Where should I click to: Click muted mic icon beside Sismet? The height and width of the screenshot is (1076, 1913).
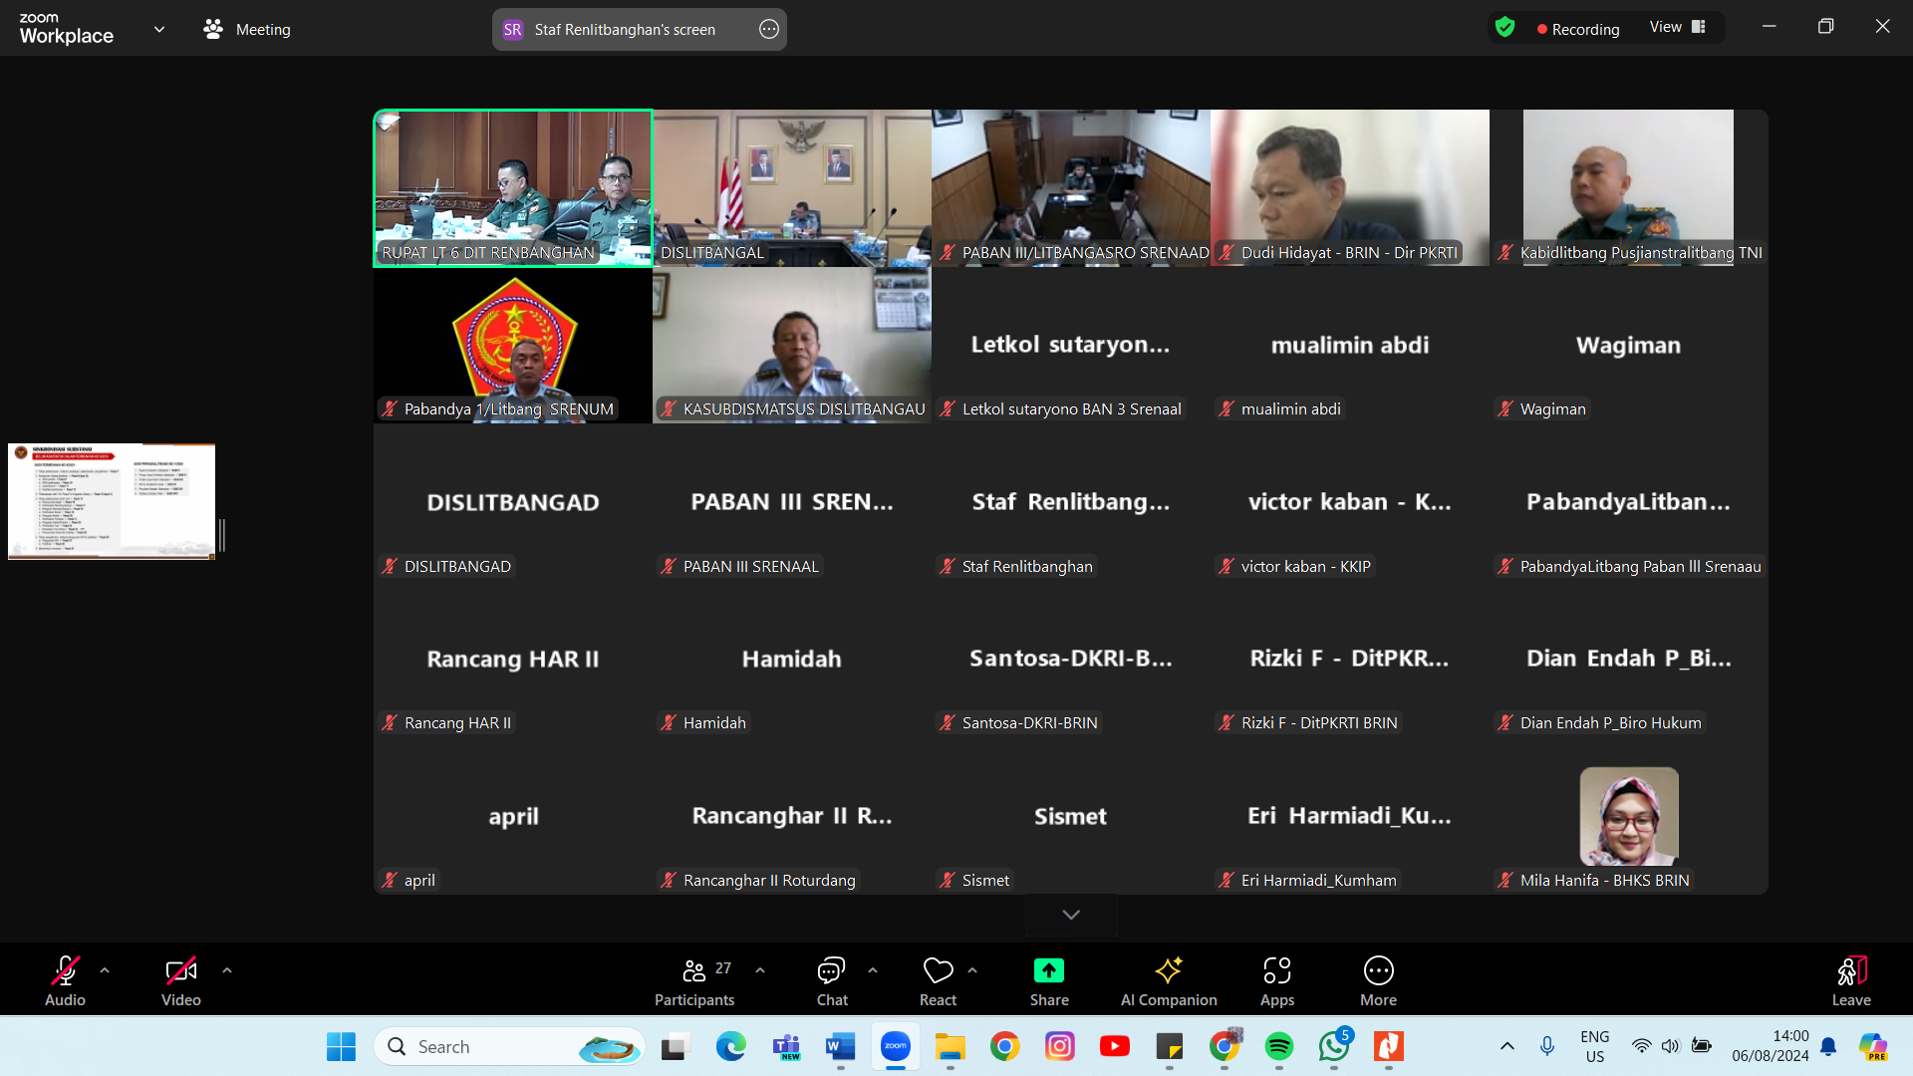[x=947, y=880]
